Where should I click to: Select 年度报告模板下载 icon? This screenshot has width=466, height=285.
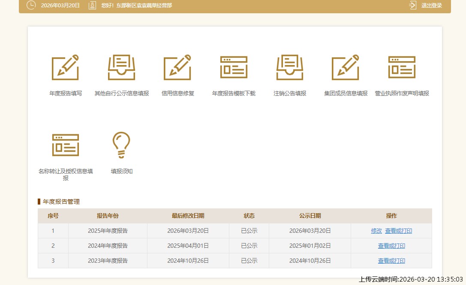point(234,68)
